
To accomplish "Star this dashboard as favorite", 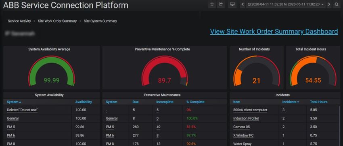I will click(212, 4).
